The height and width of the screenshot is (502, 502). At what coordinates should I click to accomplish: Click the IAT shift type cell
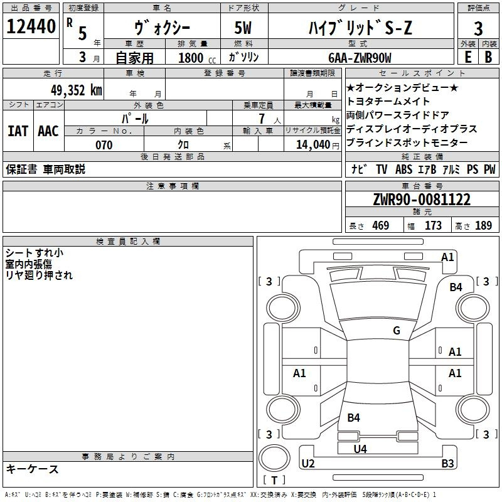[18, 131]
